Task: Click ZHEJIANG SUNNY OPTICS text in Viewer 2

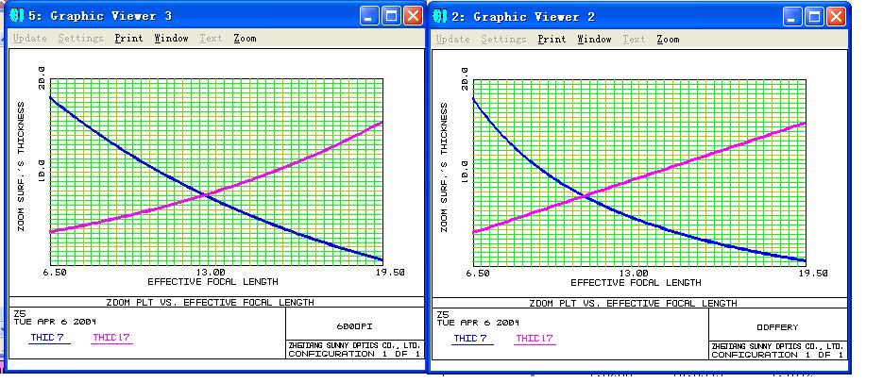Action: (x=777, y=346)
